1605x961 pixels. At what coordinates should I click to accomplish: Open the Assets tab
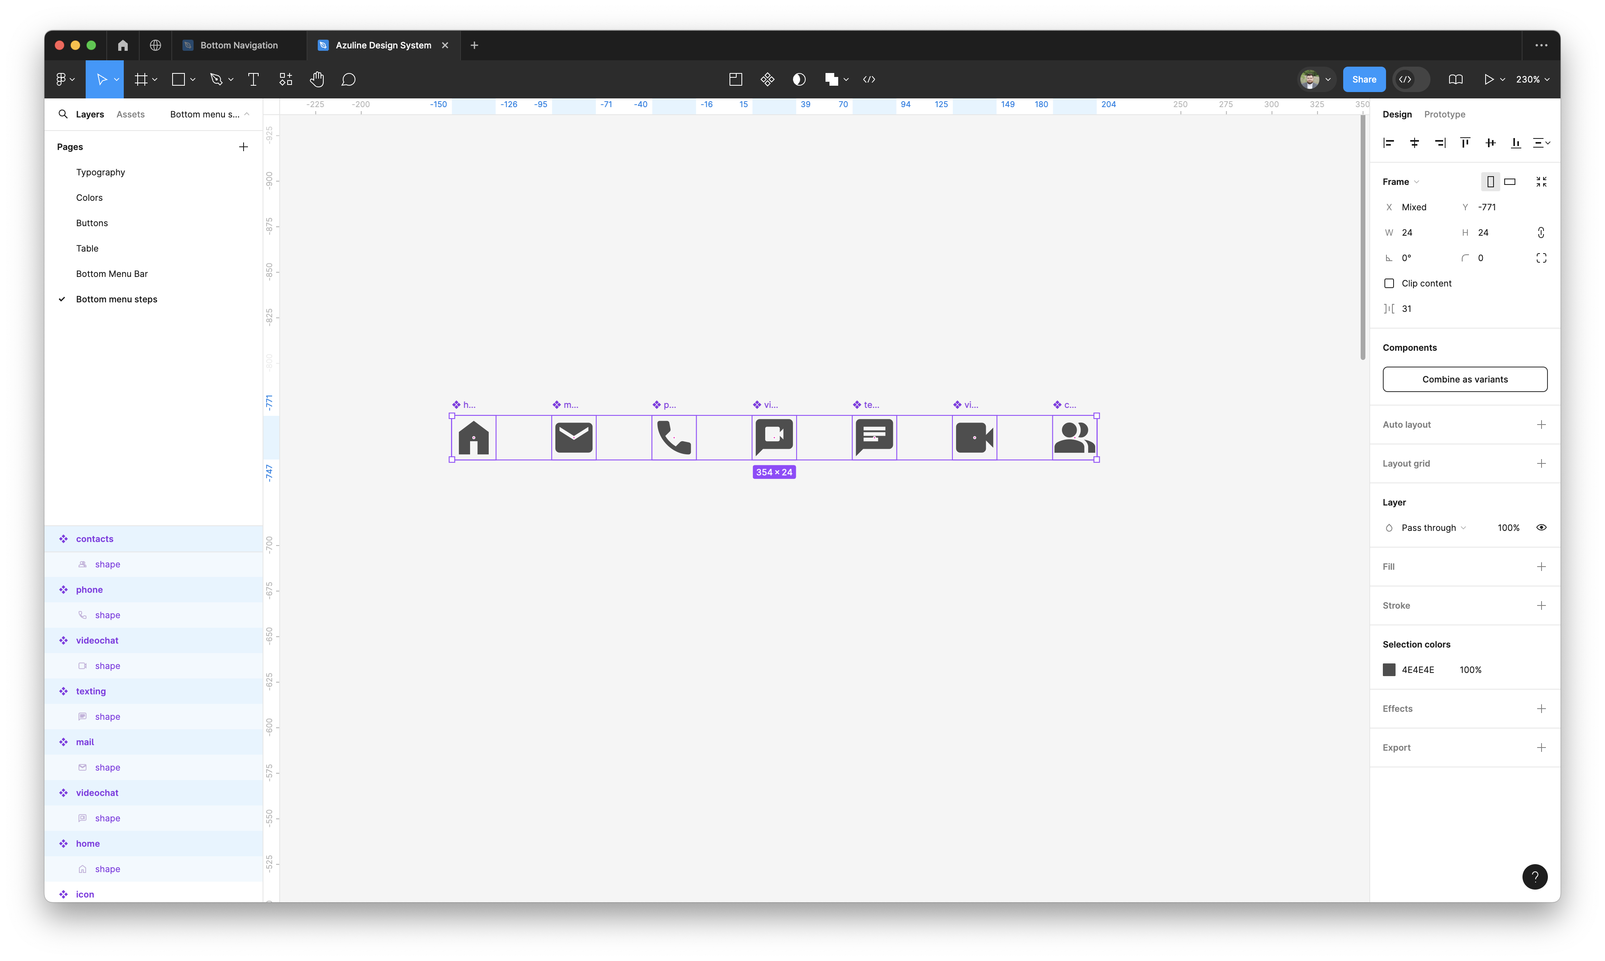point(130,115)
